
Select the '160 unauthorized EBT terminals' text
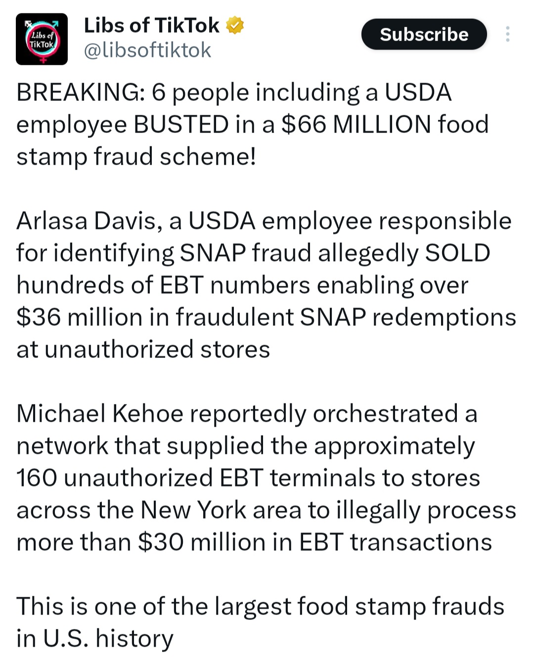pyautogui.click(x=196, y=478)
